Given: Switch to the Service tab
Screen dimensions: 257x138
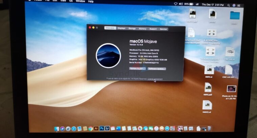Looking at the screenshot, I should pos(163,29).
